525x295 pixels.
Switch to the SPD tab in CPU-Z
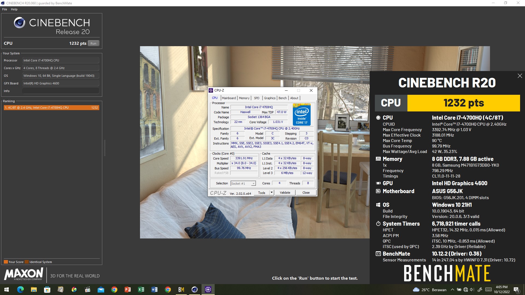click(257, 98)
